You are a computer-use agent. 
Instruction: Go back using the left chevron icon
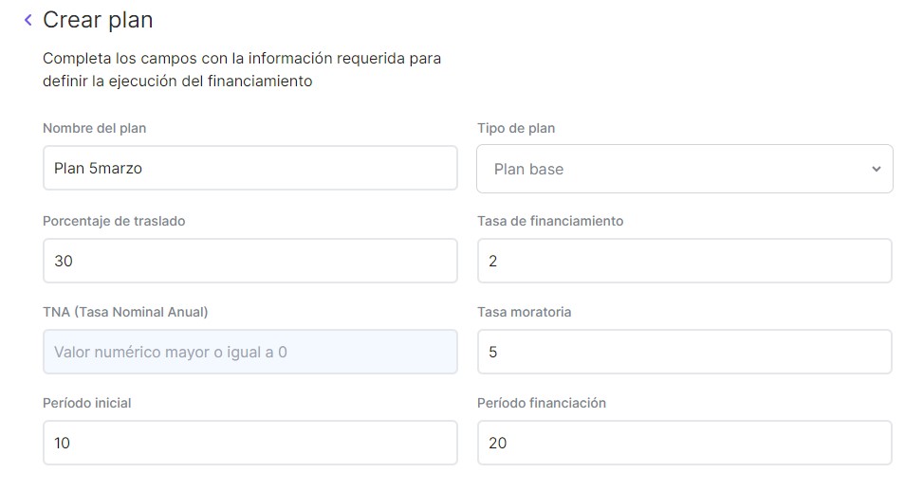pyautogui.click(x=28, y=20)
